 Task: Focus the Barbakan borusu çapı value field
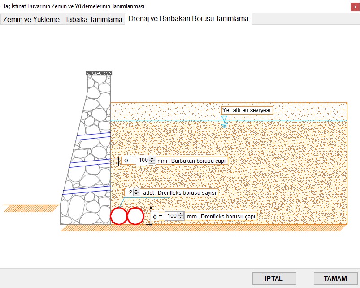[143, 160]
